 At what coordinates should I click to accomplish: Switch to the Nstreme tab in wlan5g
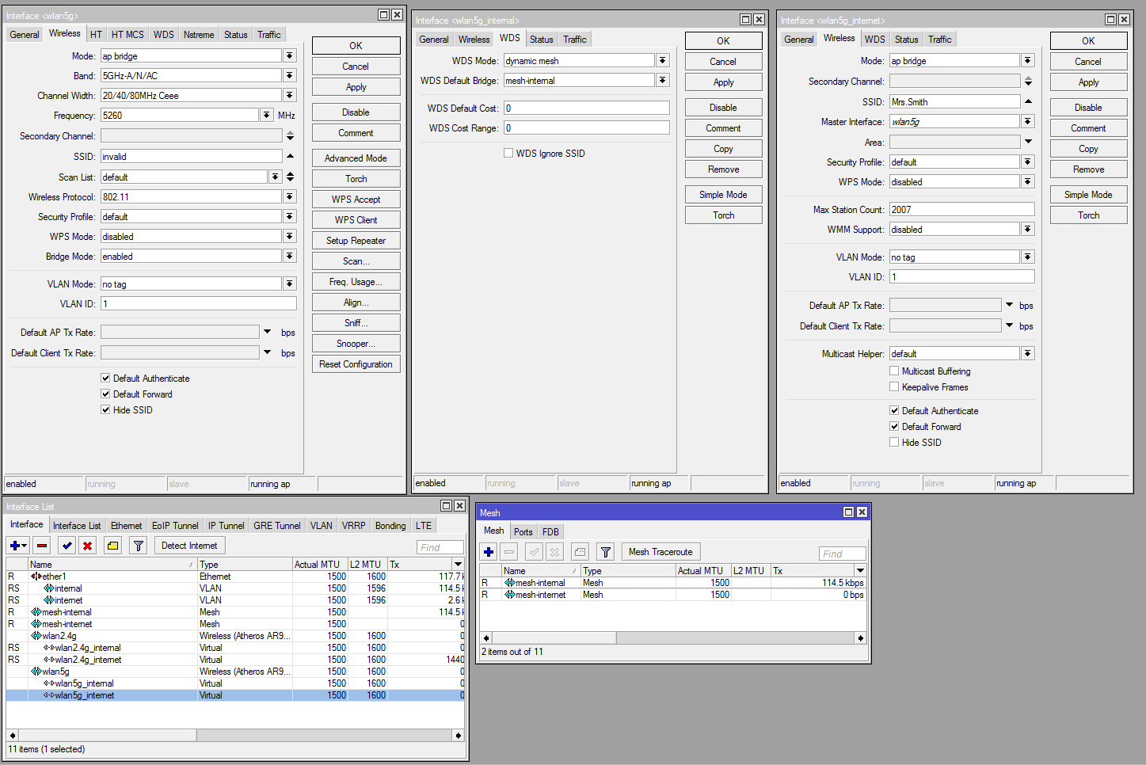[198, 34]
